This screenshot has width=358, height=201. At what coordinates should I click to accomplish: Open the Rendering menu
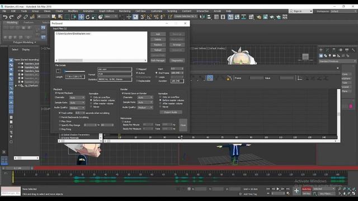point(125,11)
